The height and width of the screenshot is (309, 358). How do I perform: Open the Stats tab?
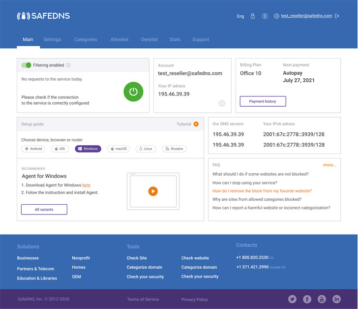click(x=175, y=39)
